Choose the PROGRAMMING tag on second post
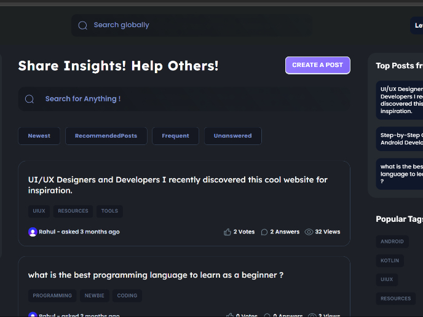The image size is (423, 317). (52, 295)
